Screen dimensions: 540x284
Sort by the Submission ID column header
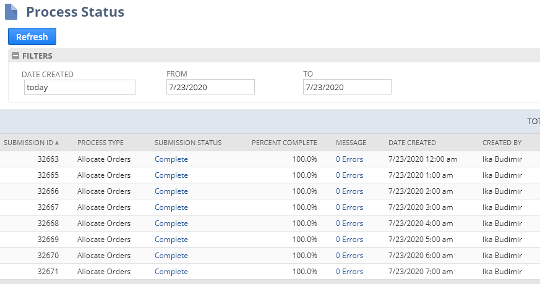32,143
